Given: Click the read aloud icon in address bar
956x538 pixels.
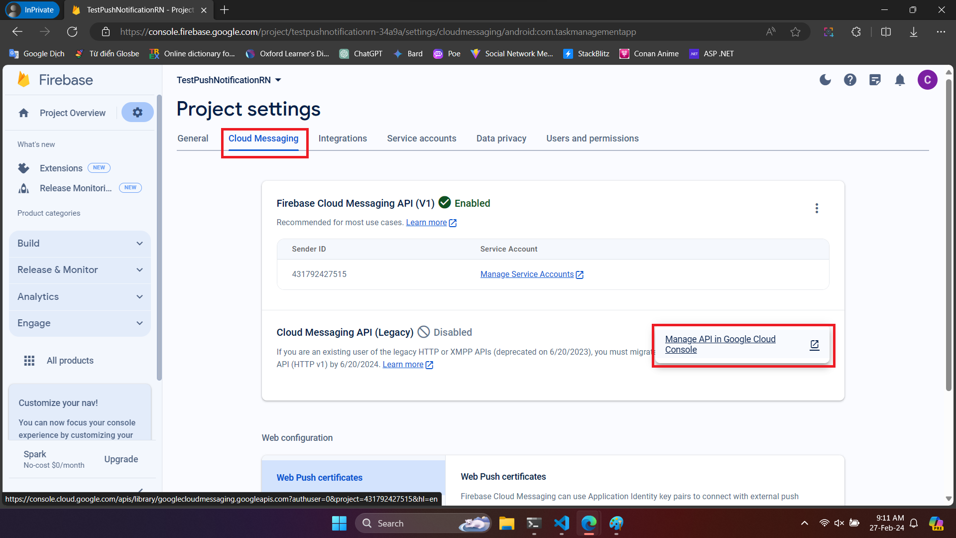Looking at the screenshot, I should (x=771, y=32).
